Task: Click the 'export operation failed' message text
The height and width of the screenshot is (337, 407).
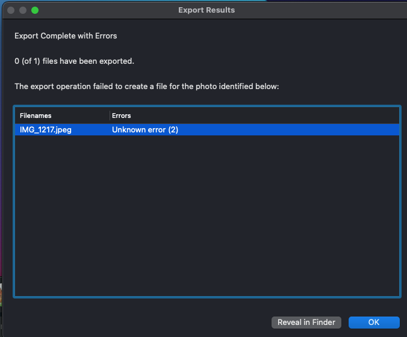Action: 146,87
